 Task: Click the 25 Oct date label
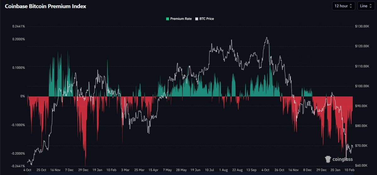(x=41, y=170)
